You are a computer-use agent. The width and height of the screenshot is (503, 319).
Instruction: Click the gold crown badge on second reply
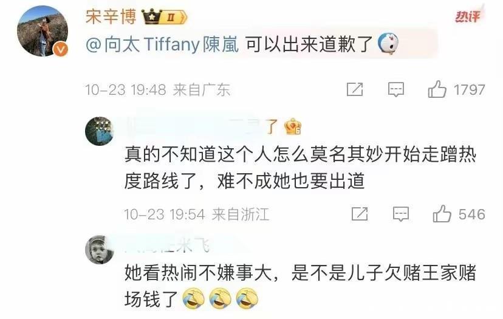point(293,126)
